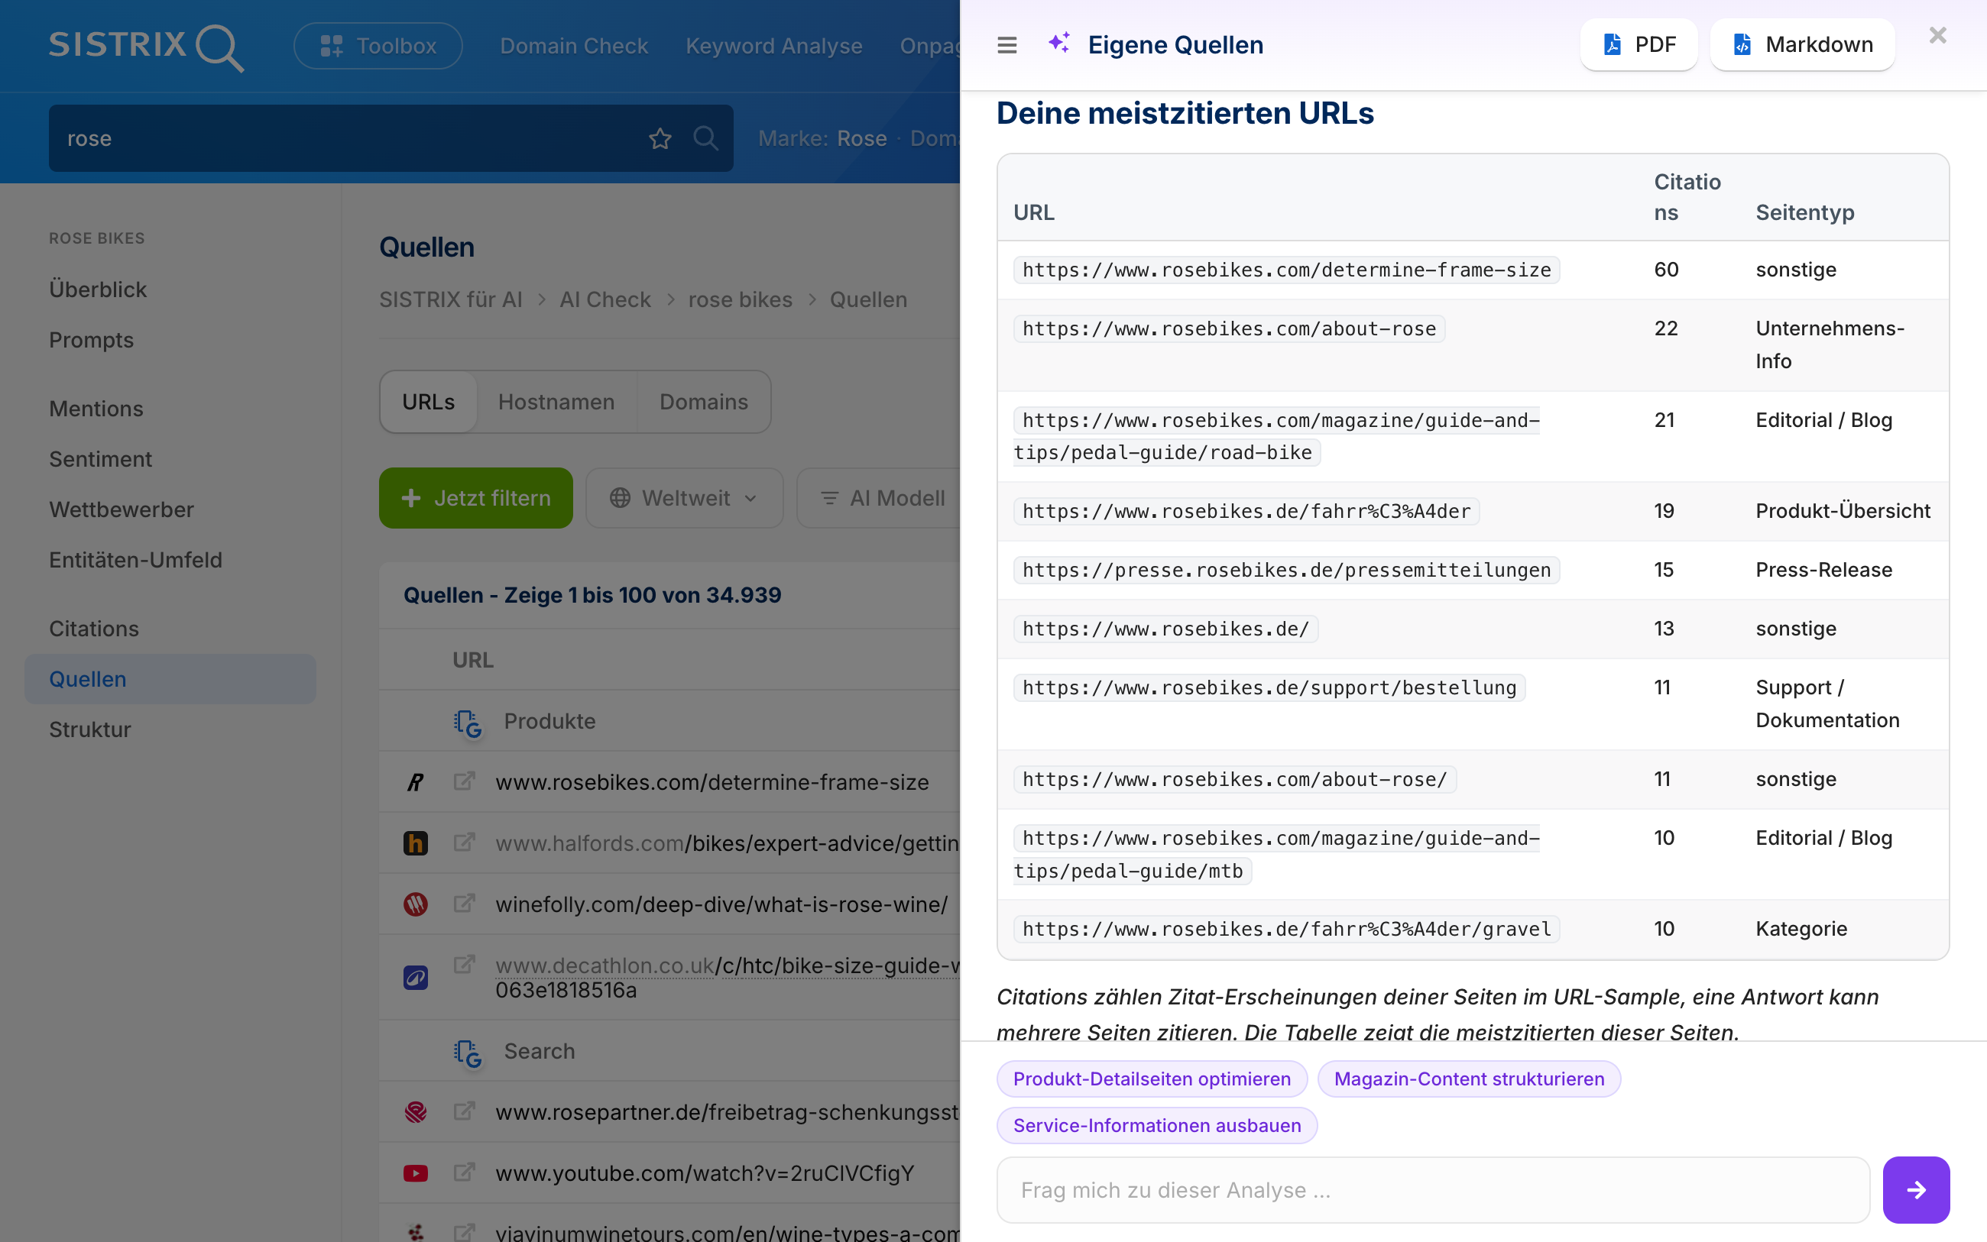Click the 'Marke: Rose' label beside the search bar
Screen dimensions: 1987x1242
pyautogui.click(x=822, y=138)
